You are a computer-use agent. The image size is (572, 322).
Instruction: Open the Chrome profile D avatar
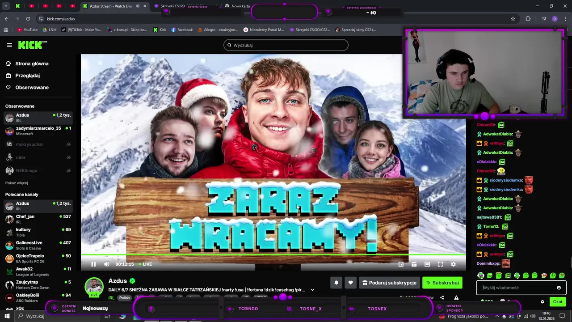(x=555, y=19)
